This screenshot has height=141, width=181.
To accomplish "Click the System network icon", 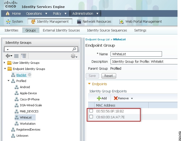I will pyautogui.click(x=8, y=22).
